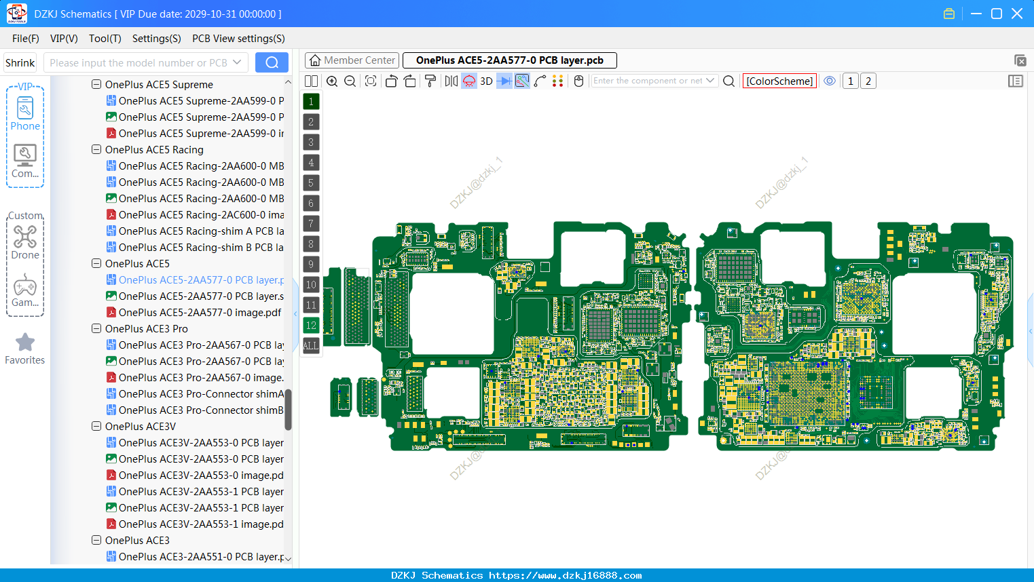Image resolution: width=1034 pixels, height=582 pixels.
Task: Click the blue search button for model number
Action: point(272,62)
